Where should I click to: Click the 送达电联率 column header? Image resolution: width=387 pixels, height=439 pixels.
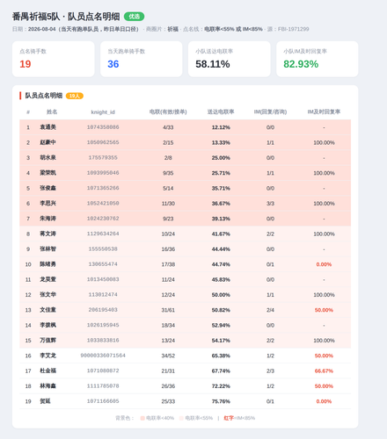(221, 112)
